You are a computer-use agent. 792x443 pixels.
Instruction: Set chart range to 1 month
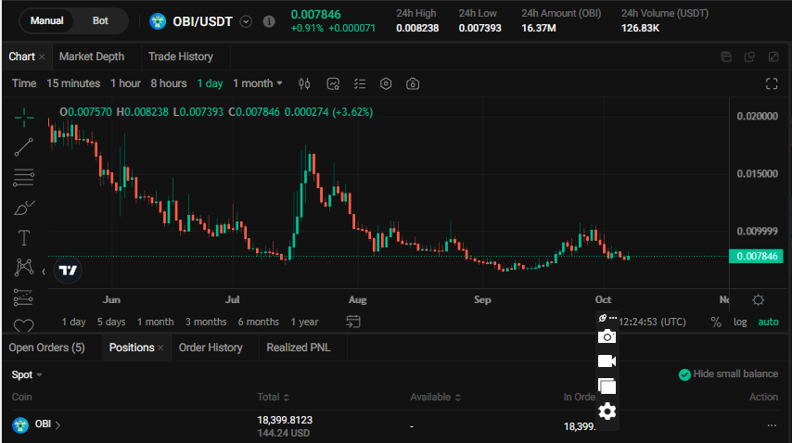click(156, 322)
